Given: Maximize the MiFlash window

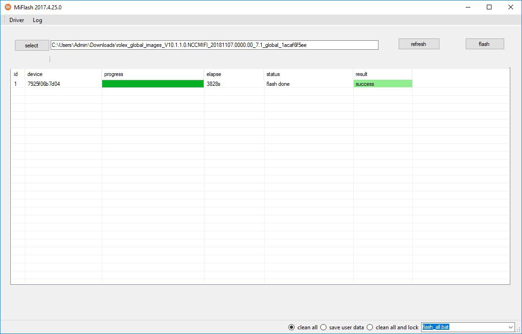Looking at the screenshot, I should [x=489, y=7].
